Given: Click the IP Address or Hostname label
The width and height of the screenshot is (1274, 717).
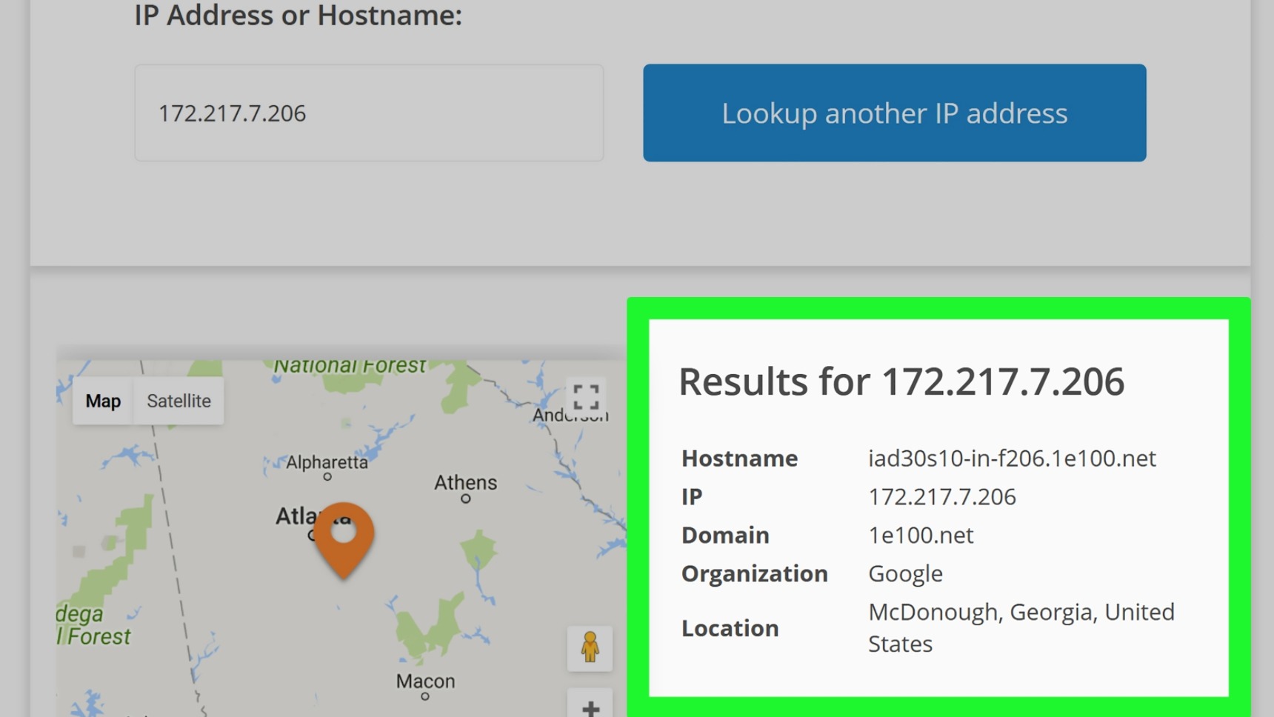Looking at the screenshot, I should pyautogui.click(x=298, y=15).
